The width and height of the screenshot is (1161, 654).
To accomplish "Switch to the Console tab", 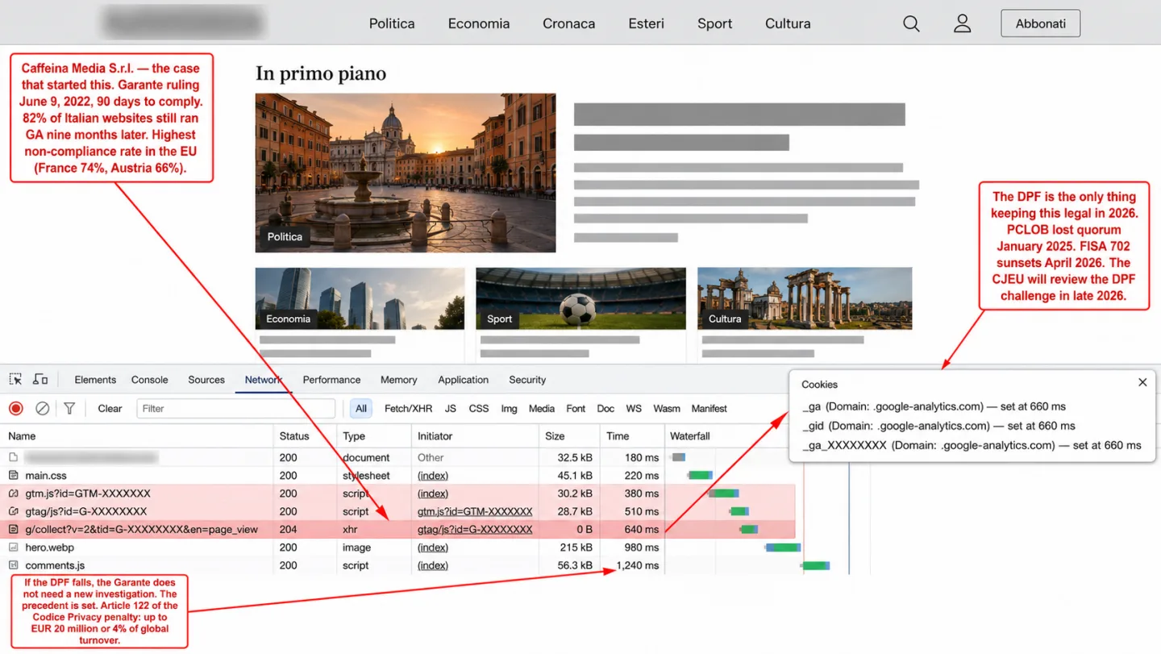I will tap(150, 380).
